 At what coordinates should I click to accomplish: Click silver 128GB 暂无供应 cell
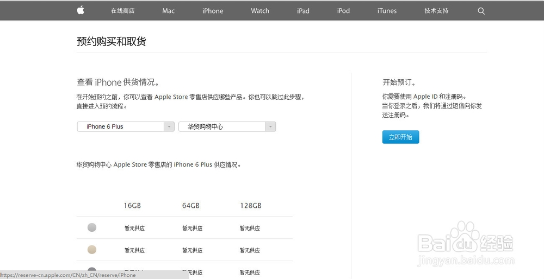pyautogui.click(x=250, y=228)
